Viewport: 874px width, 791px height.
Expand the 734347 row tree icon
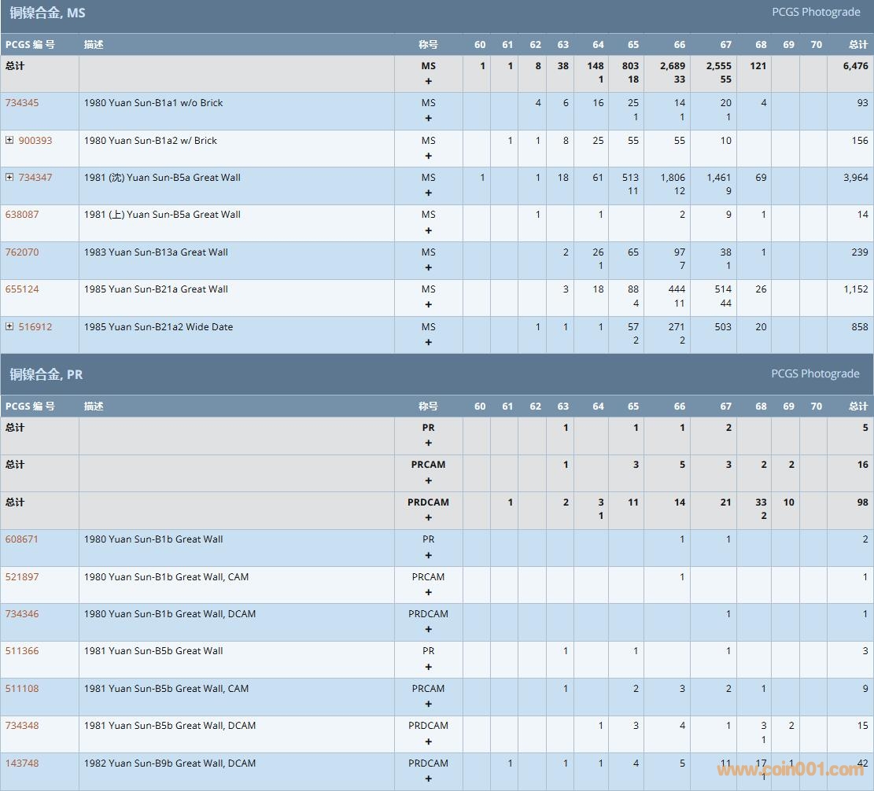point(9,177)
